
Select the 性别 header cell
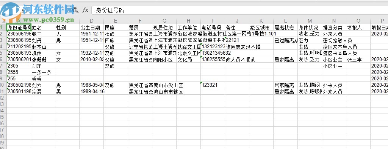point(67,27)
